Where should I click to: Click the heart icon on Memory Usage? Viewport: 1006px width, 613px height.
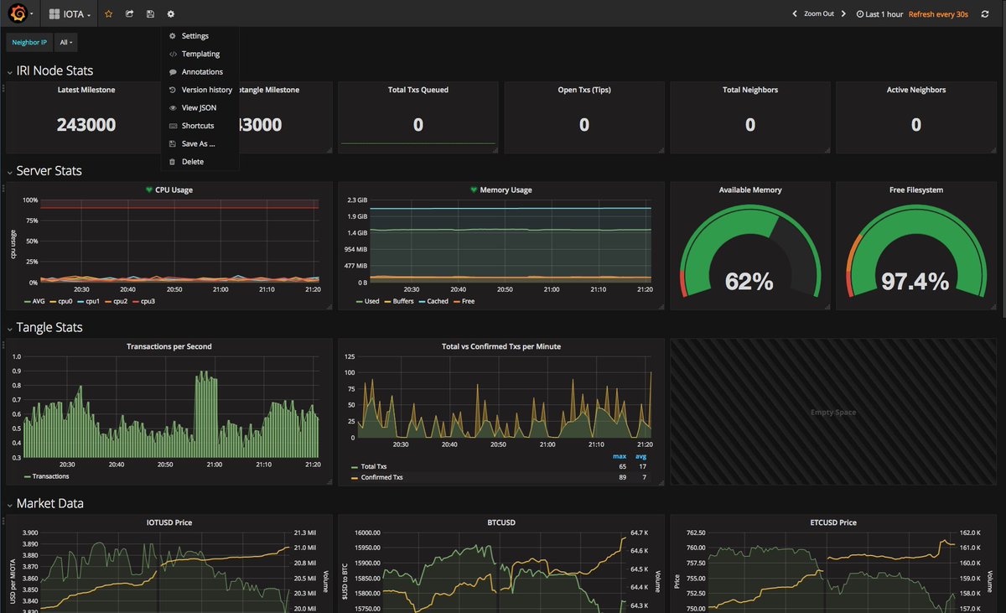tap(474, 190)
